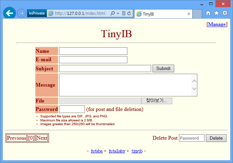
Task: Click the Delete button beside the Password box
Action: click(216, 138)
